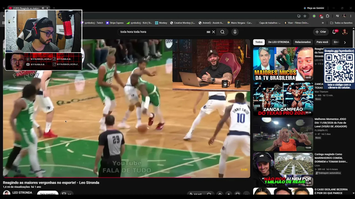The width and height of the screenshot is (355, 199).
Task: Clear the search box with the X
Action: (x=214, y=32)
